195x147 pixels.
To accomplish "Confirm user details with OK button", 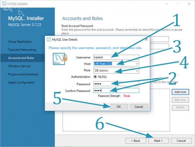I will [119, 107].
